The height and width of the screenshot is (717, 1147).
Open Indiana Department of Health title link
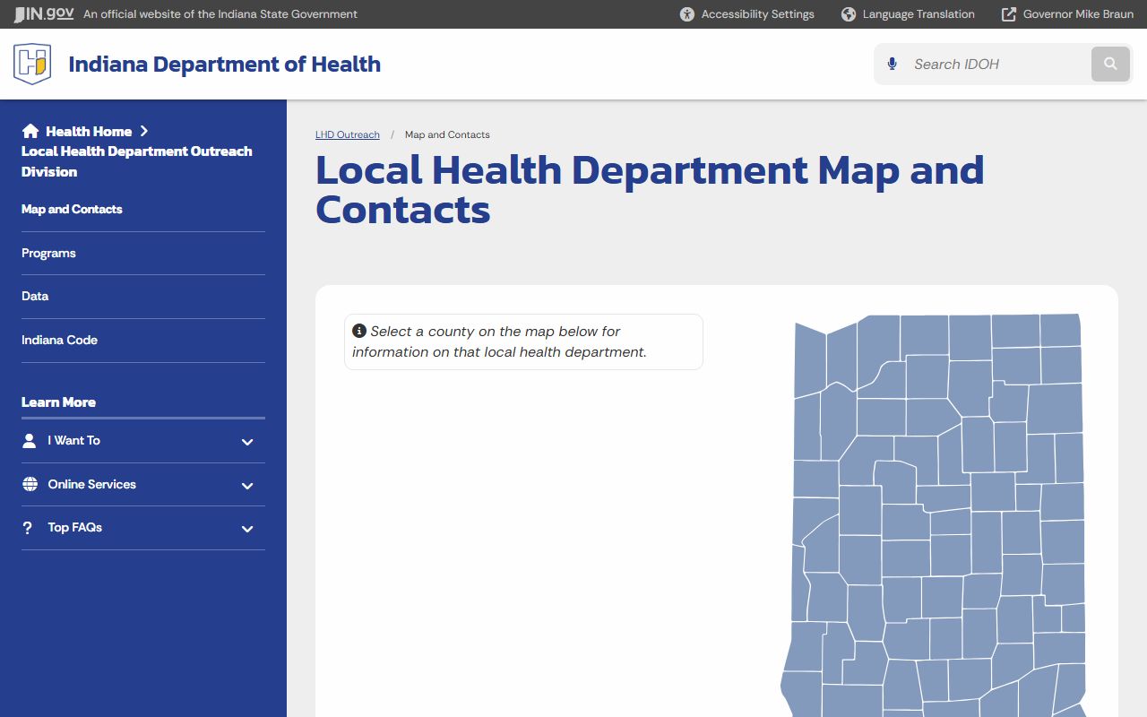coord(225,65)
